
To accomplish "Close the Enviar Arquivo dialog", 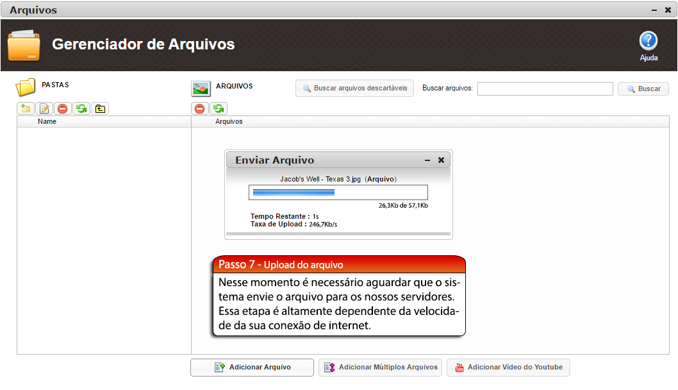I will (441, 160).
